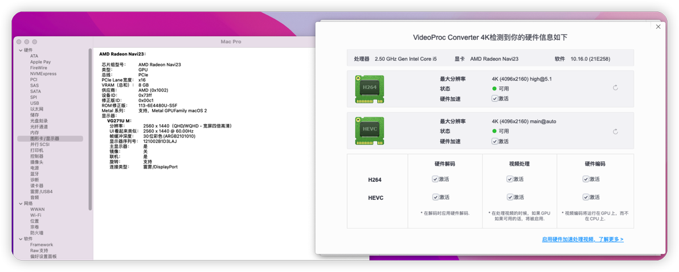Collapse the 网络 section in System Information
Viewport: 679px width, 272px height.
(20, 203)
